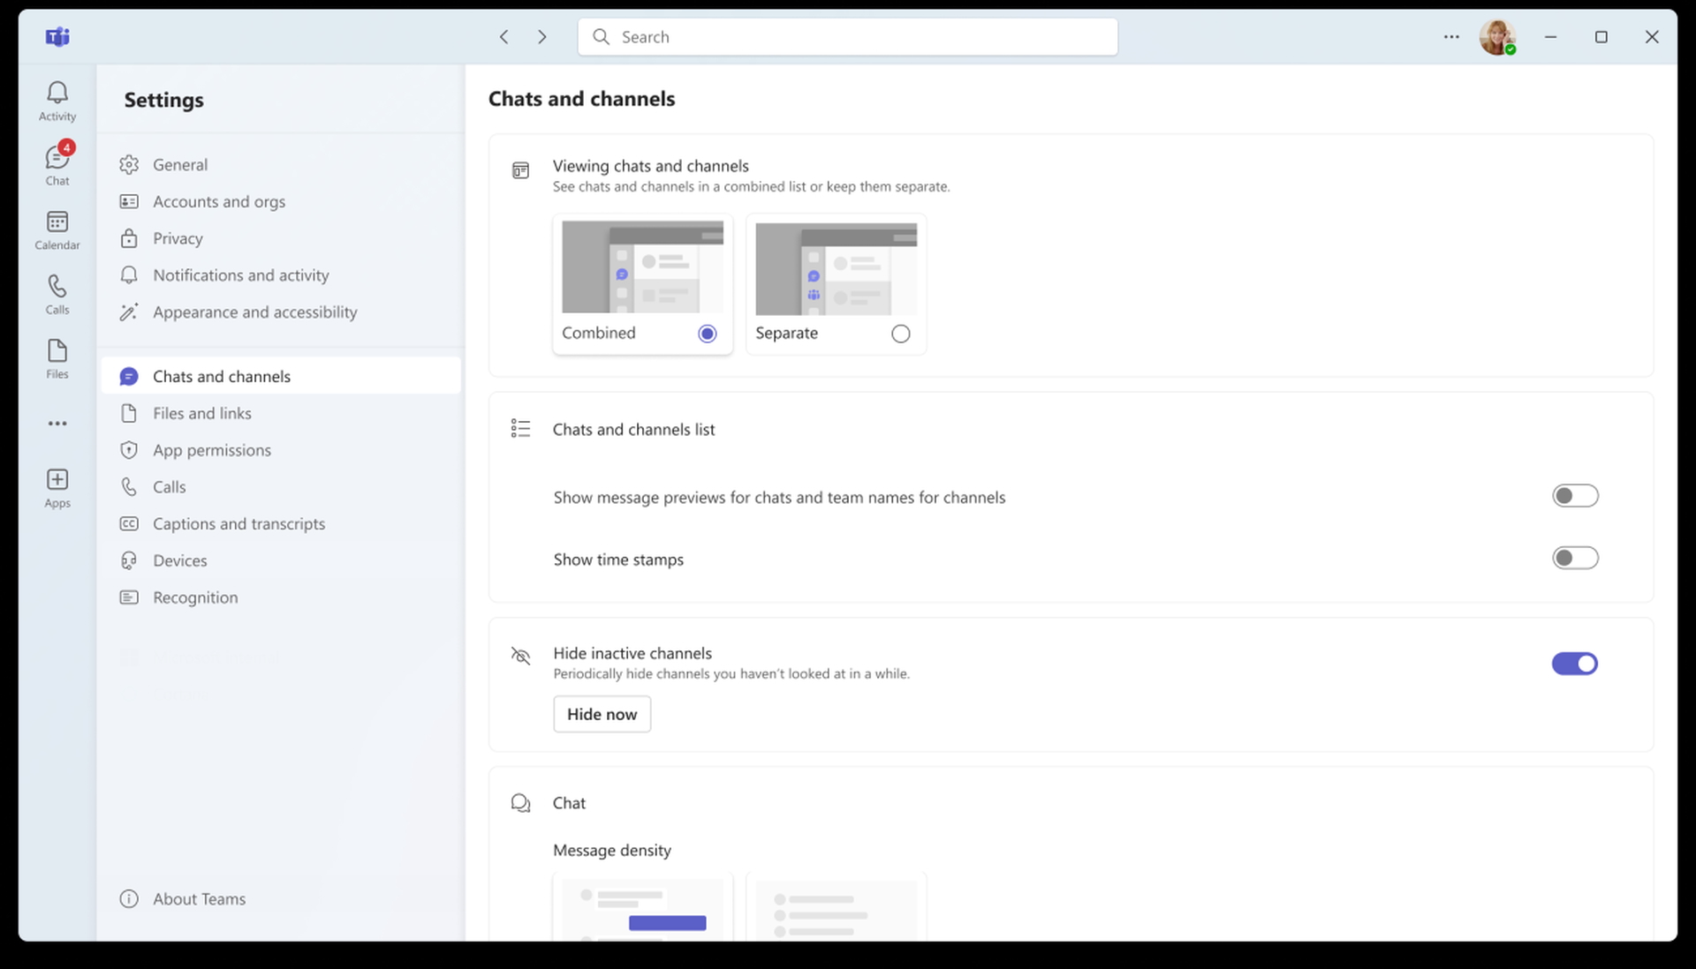The width and height of the screenshot is (1696, 969).
Task: Open General settings menu item
Action: pyautogui.click(x=179, y=164)
